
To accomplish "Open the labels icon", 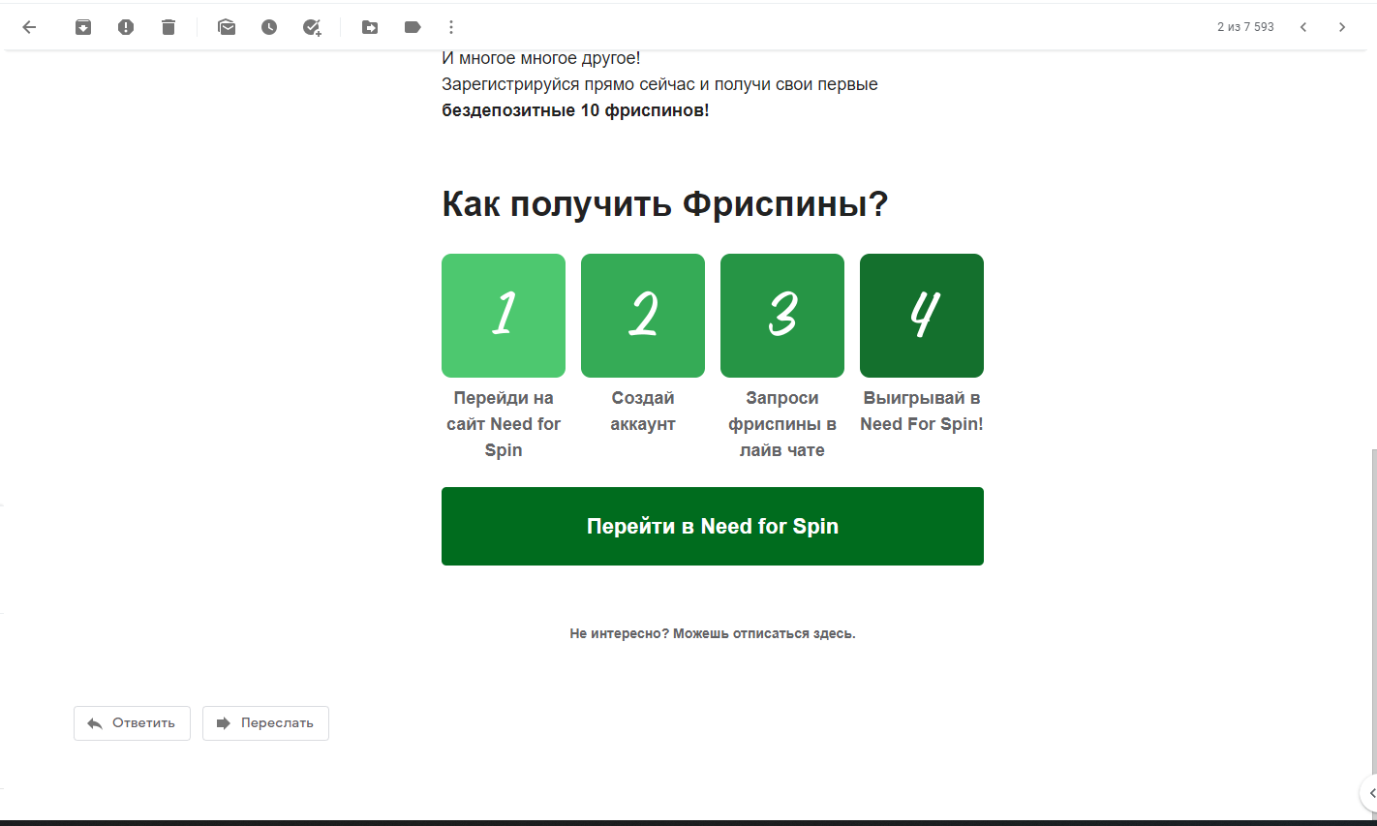I will [x=413, y=27].
